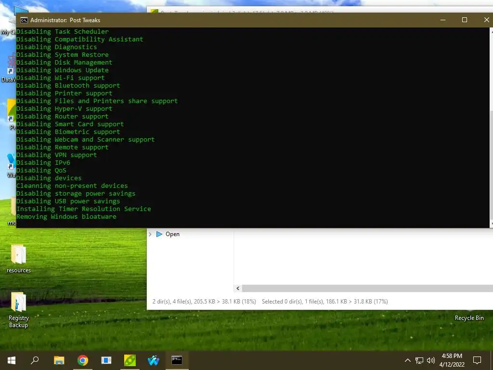This screenshot has height=370, width=493.
Task: Launch Google Chrome from taskbar
Action: pyautogui.click(x=83, y=360)
